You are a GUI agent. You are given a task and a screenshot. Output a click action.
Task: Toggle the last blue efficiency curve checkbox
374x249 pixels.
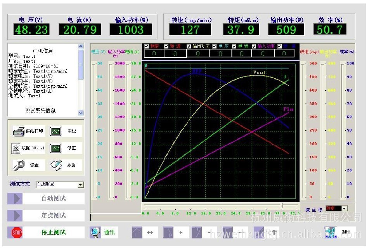tap(280, 47)
